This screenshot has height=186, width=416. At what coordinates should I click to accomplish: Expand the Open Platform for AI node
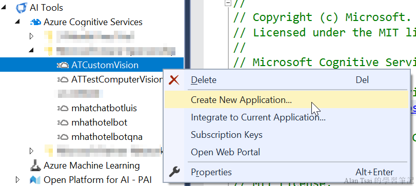point(17,180)
